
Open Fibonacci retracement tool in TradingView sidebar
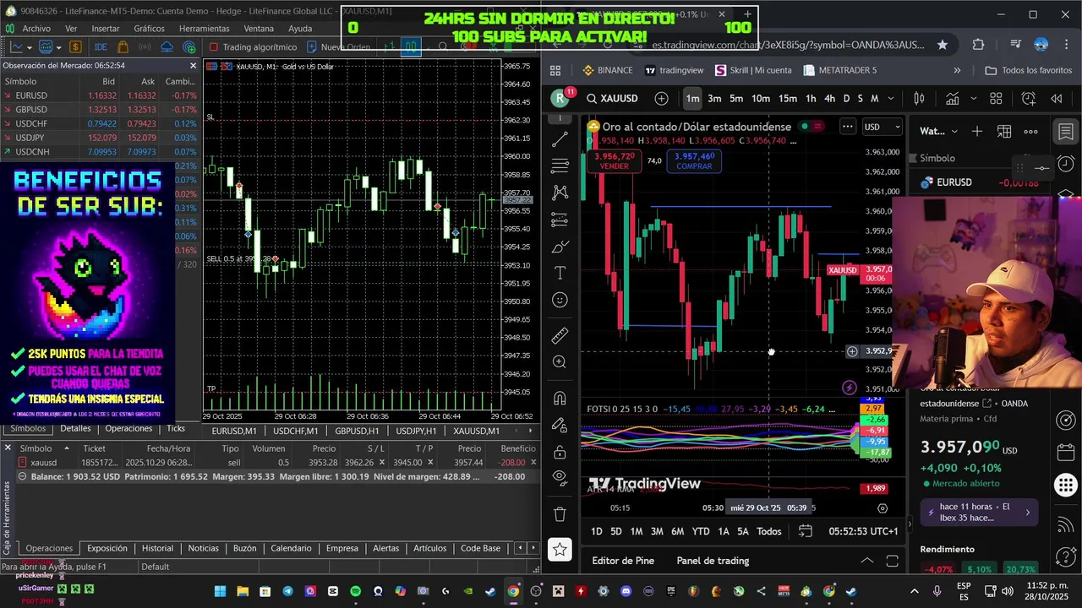point(560,166)
